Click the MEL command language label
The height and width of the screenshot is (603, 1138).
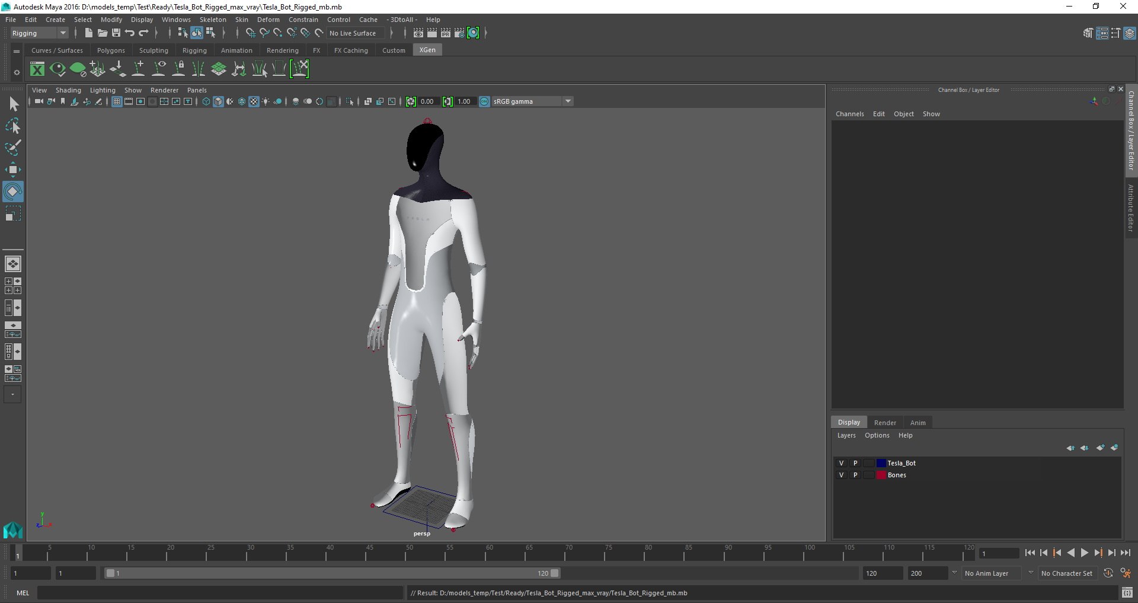pyautogui.click(x=23, y=592)
